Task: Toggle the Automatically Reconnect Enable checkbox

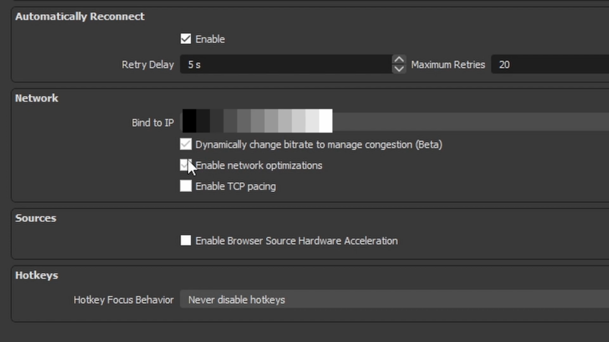Action: click(186, 39)
